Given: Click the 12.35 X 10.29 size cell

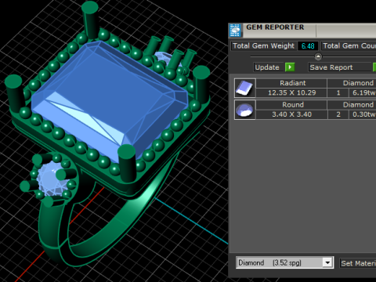Looking at the screenshot, I should click(x=291, y=92).
